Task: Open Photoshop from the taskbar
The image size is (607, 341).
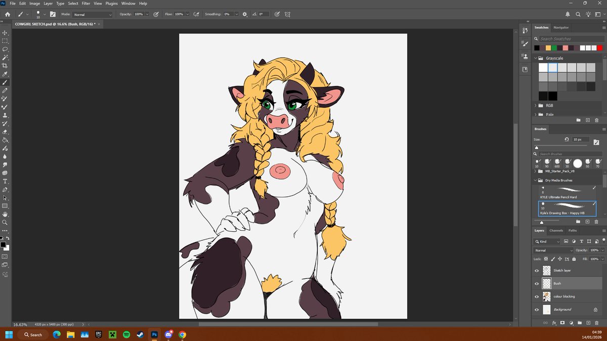Action: coord(154,334)
